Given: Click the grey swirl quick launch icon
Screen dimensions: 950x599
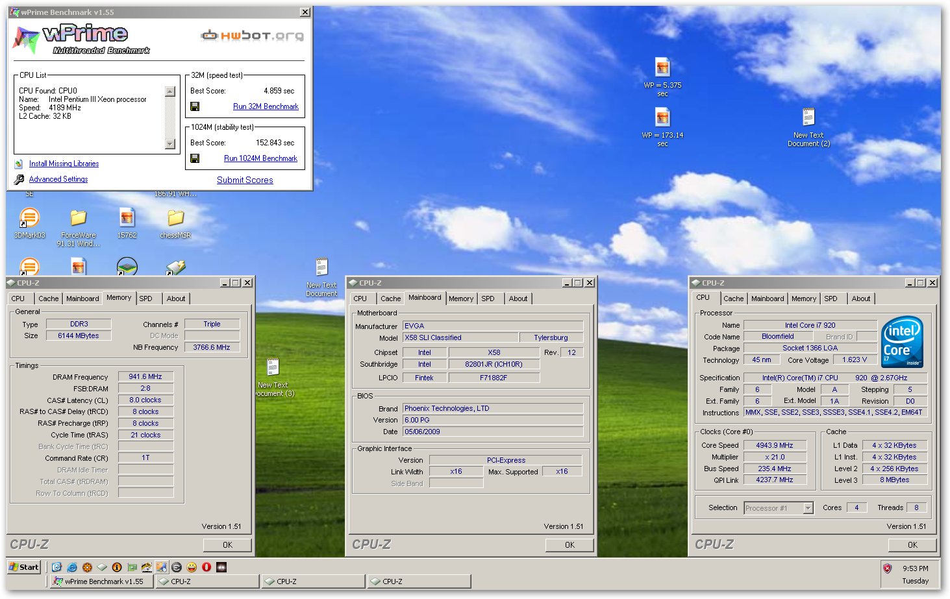Looking at the screenshot, I should point(177,567).
